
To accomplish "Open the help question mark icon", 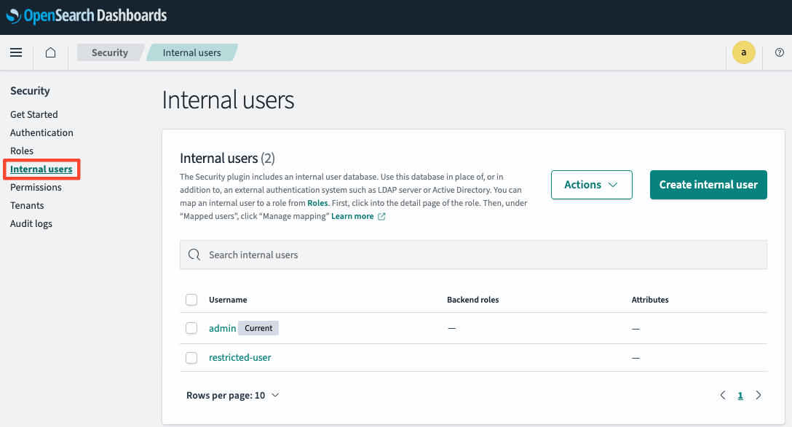I will click(780, 52).
